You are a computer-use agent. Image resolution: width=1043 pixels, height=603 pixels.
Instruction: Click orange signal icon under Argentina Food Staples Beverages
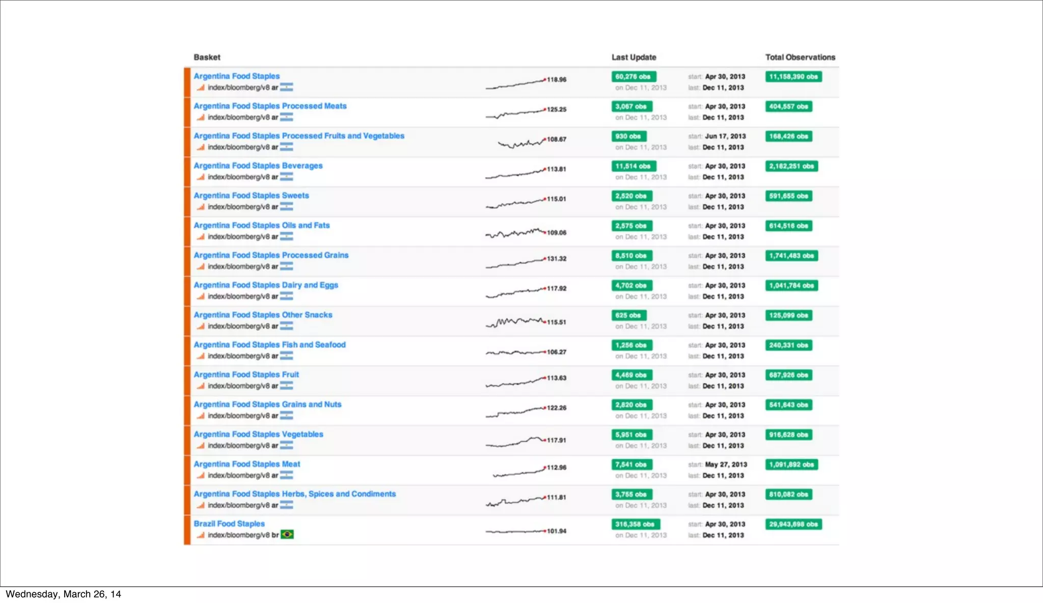(201, 177)
